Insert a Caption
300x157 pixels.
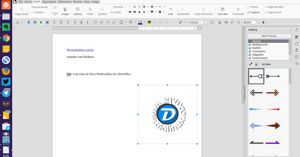click(x=254, y=12)
